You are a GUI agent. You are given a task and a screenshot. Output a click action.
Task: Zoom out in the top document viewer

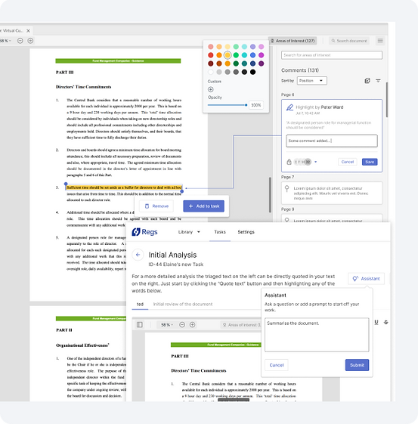pyautogui.click(x=20, y=41)
